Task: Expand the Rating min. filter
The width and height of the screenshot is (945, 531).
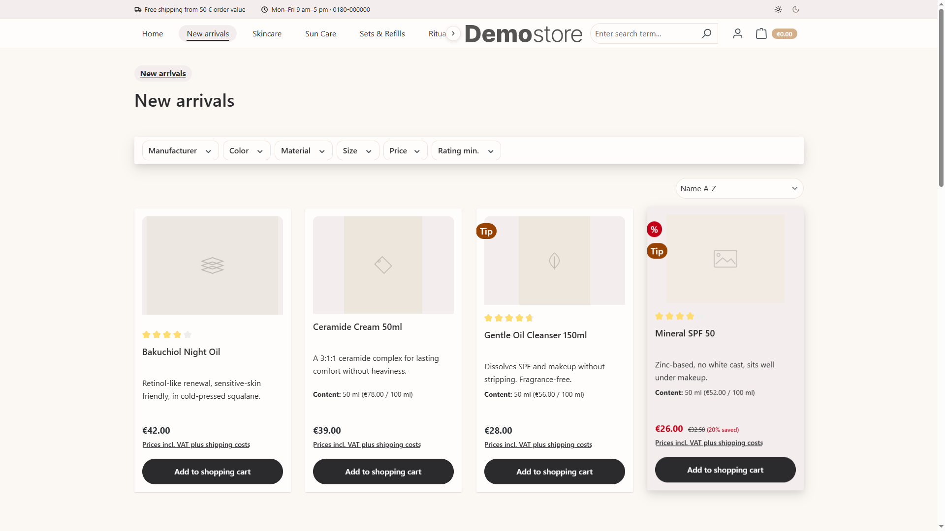Action: point(466,150)
